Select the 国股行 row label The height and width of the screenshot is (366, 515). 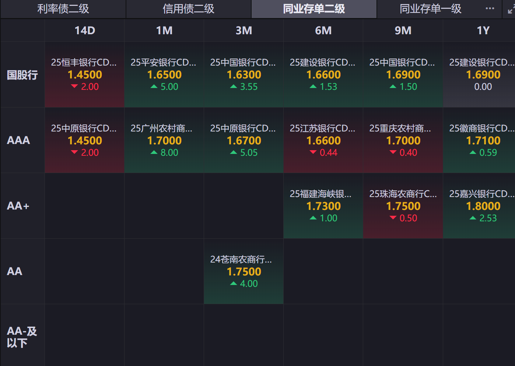pyautogui.click(x=22, y=75)
